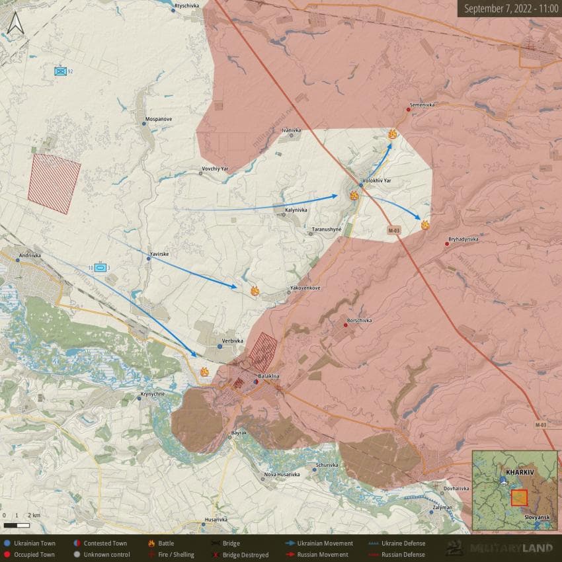Screen dimensions: 562x562
Task: Open the Kharkiv inset overview map
Action: 514,490
